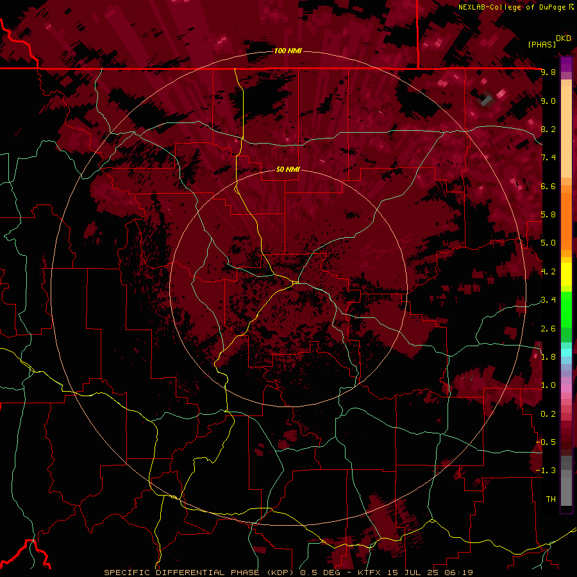The image size is (577, 577).
Task: Click the TH label on the scale
Action: tap(551, 499)
